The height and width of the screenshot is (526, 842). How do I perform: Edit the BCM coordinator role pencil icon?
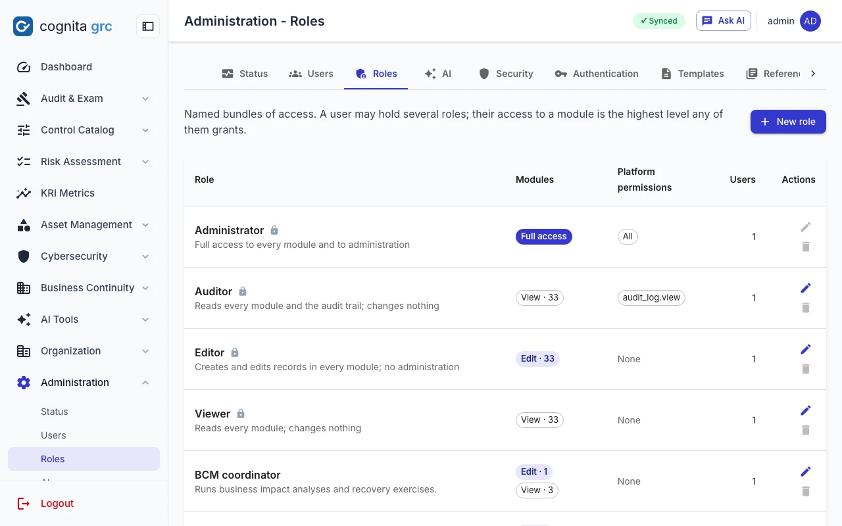(806, 471)
